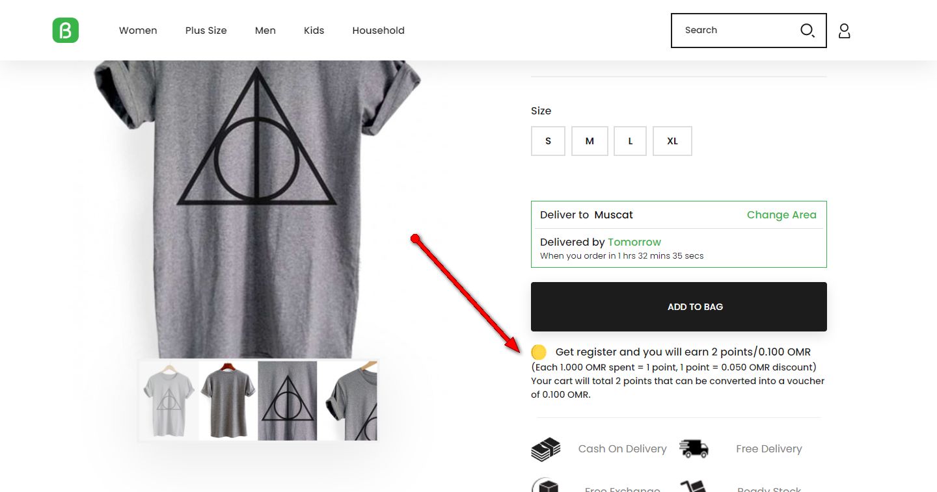The height and width of the screenshot is (492, 937).
Task: Select the light grey hanging shirt thumbnail
Action: [x=169, y=400]
